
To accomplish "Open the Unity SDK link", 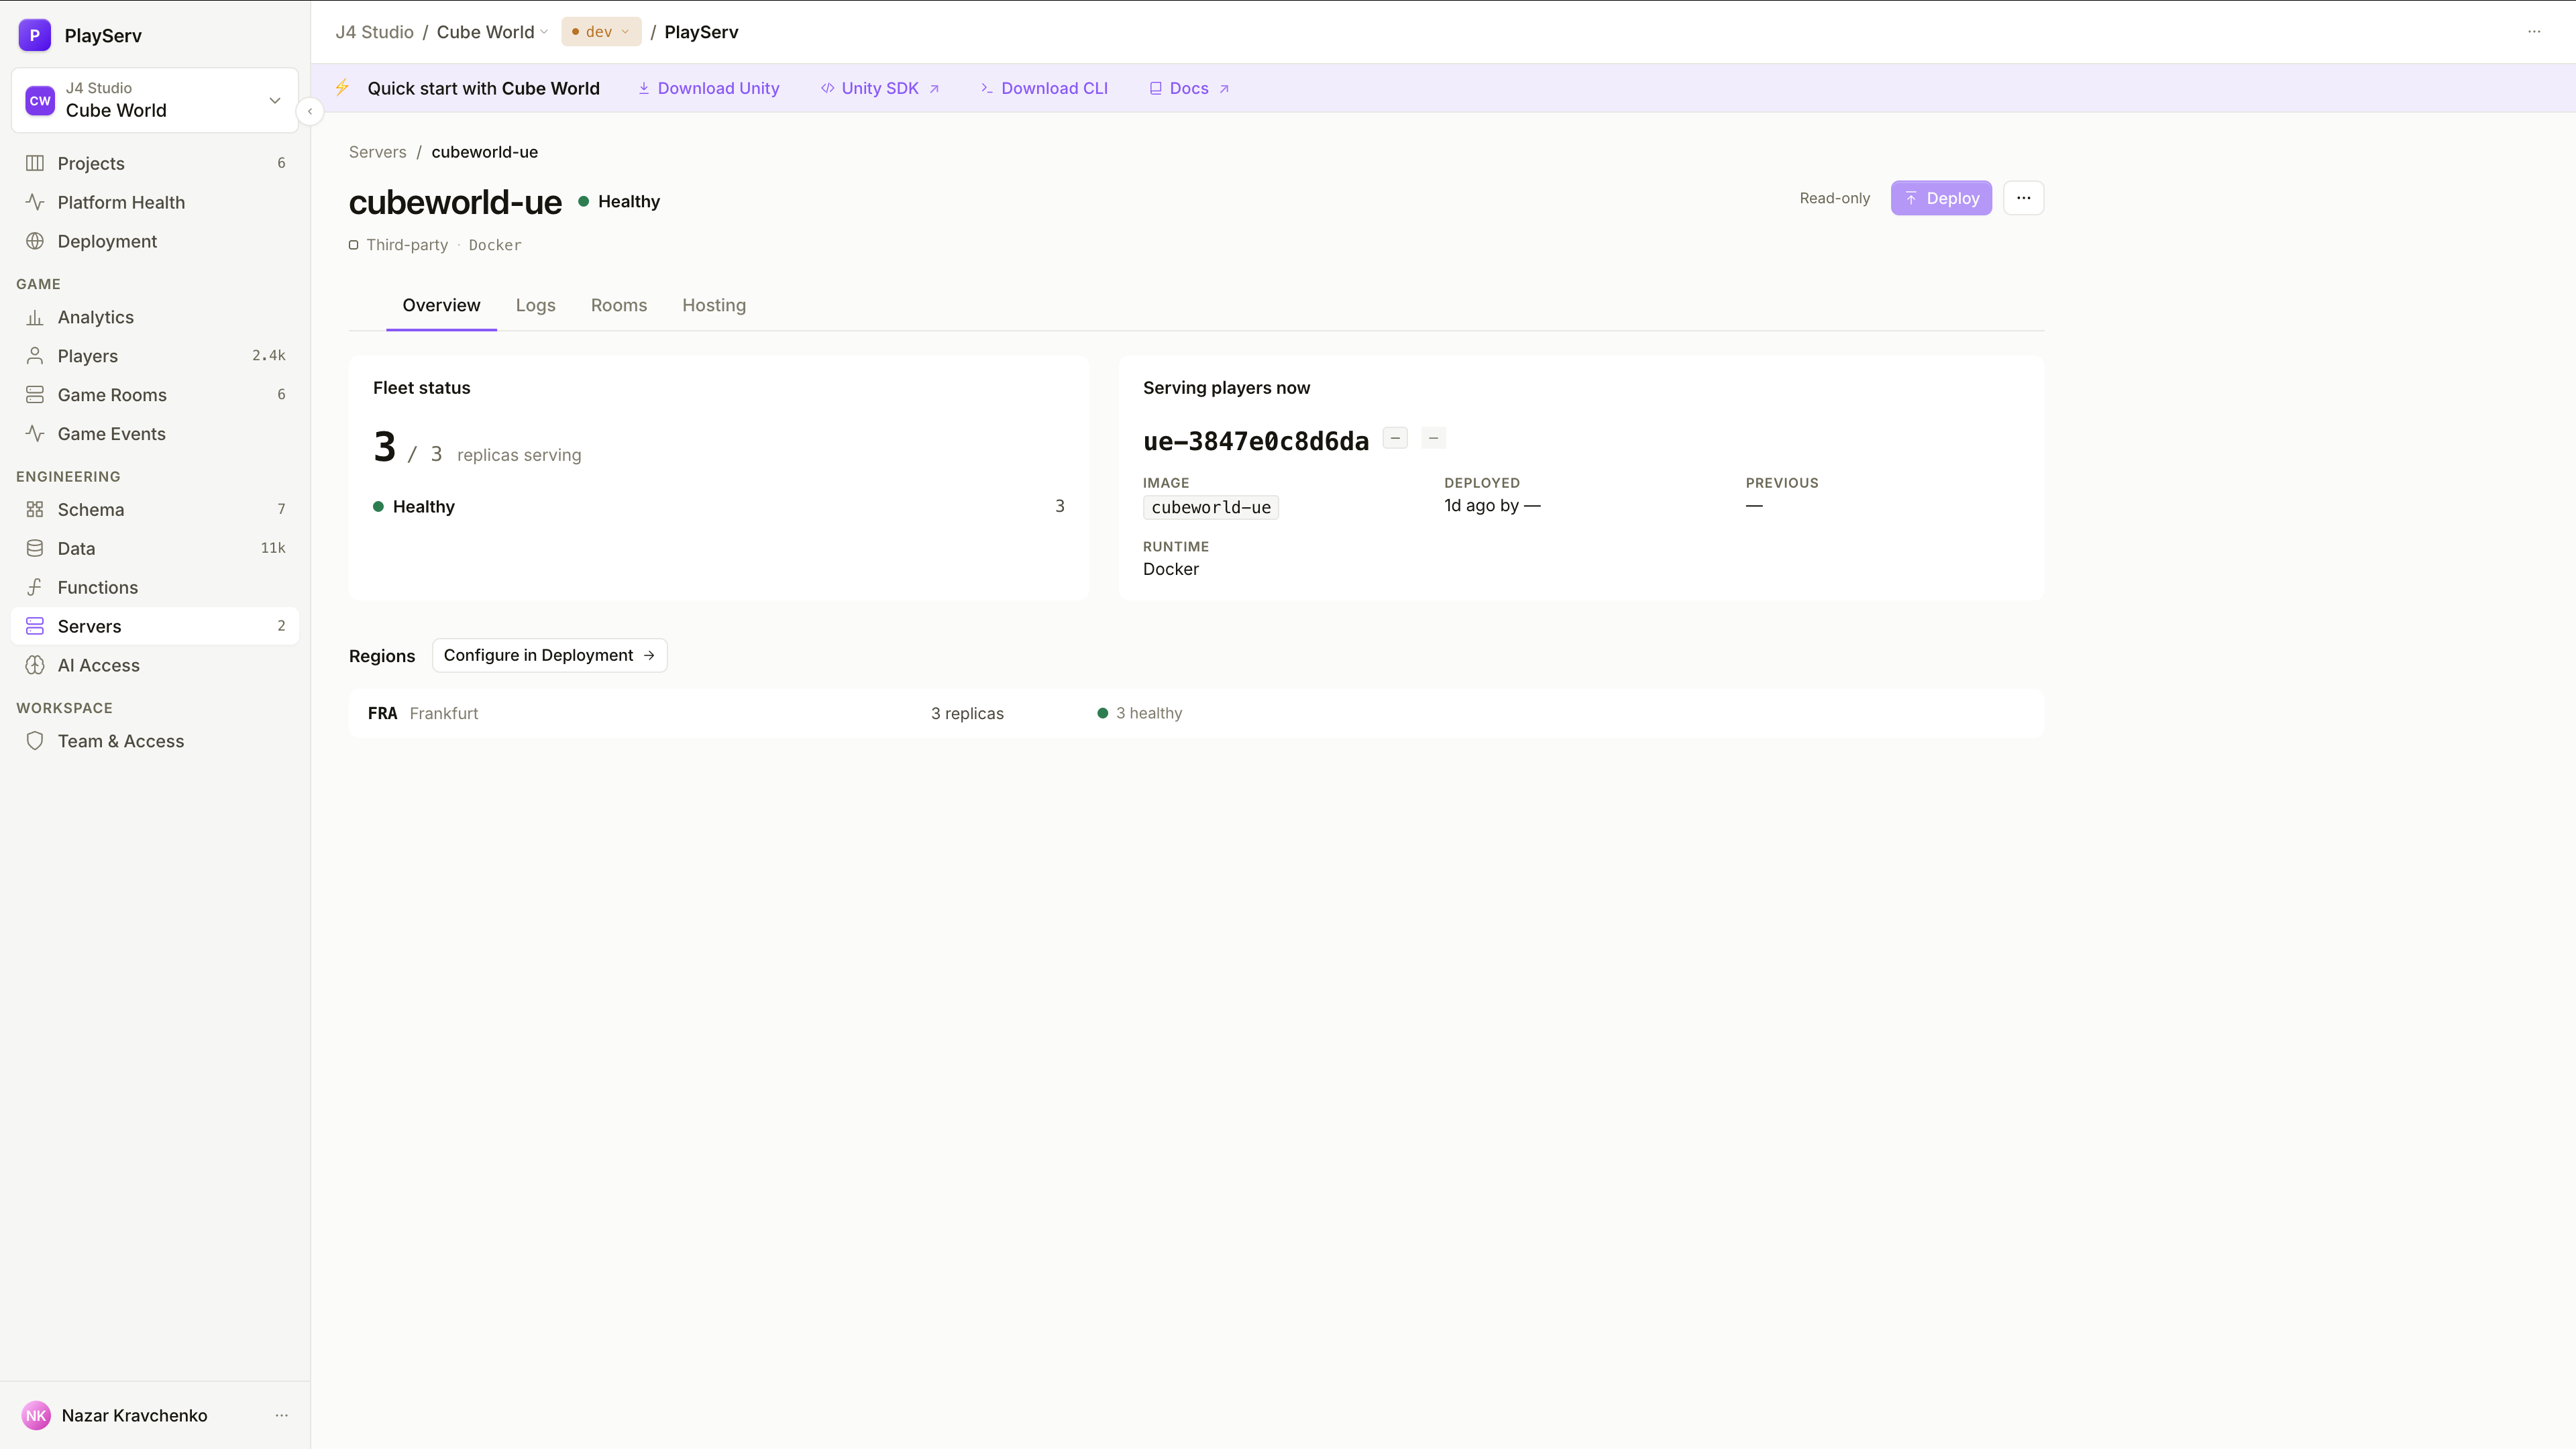I will [x=880, y=88].
